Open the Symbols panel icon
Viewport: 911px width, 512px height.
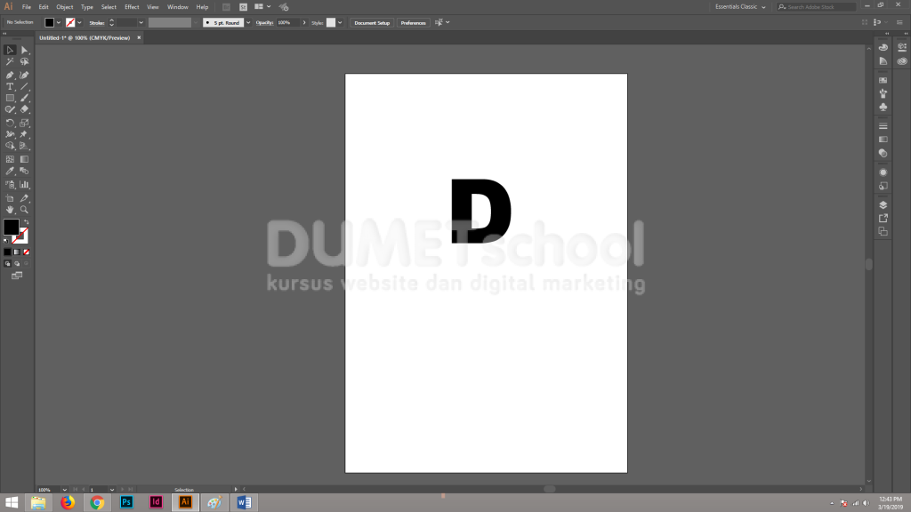click(x=883, y=108)
